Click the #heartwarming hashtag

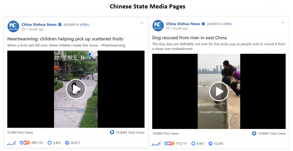pos(113,45)
